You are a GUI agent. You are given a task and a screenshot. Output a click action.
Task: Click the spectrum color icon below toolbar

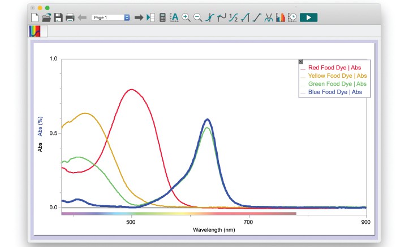point(35,32)
